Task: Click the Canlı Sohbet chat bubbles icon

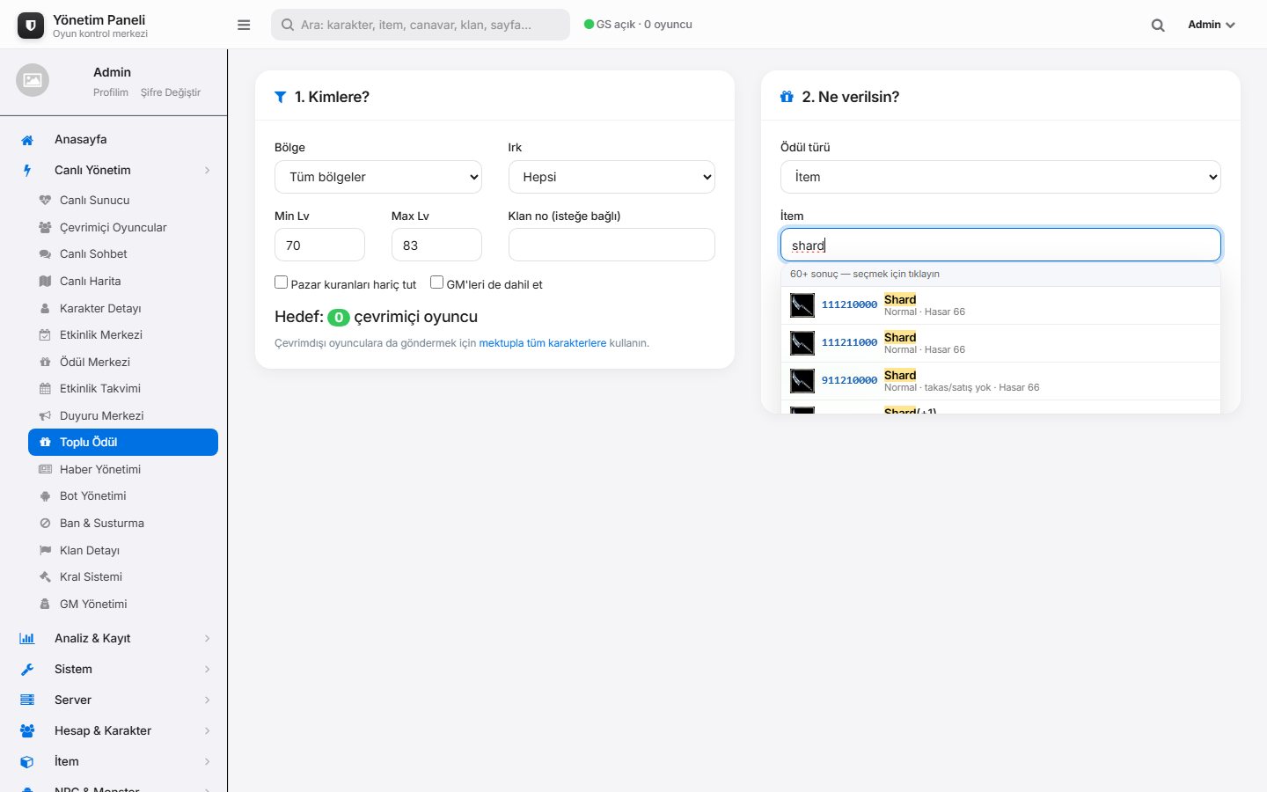Action: click(x=45, y=254)
